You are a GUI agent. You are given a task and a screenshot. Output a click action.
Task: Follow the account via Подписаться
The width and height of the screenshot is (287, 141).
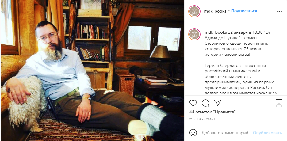coord(244,11)
